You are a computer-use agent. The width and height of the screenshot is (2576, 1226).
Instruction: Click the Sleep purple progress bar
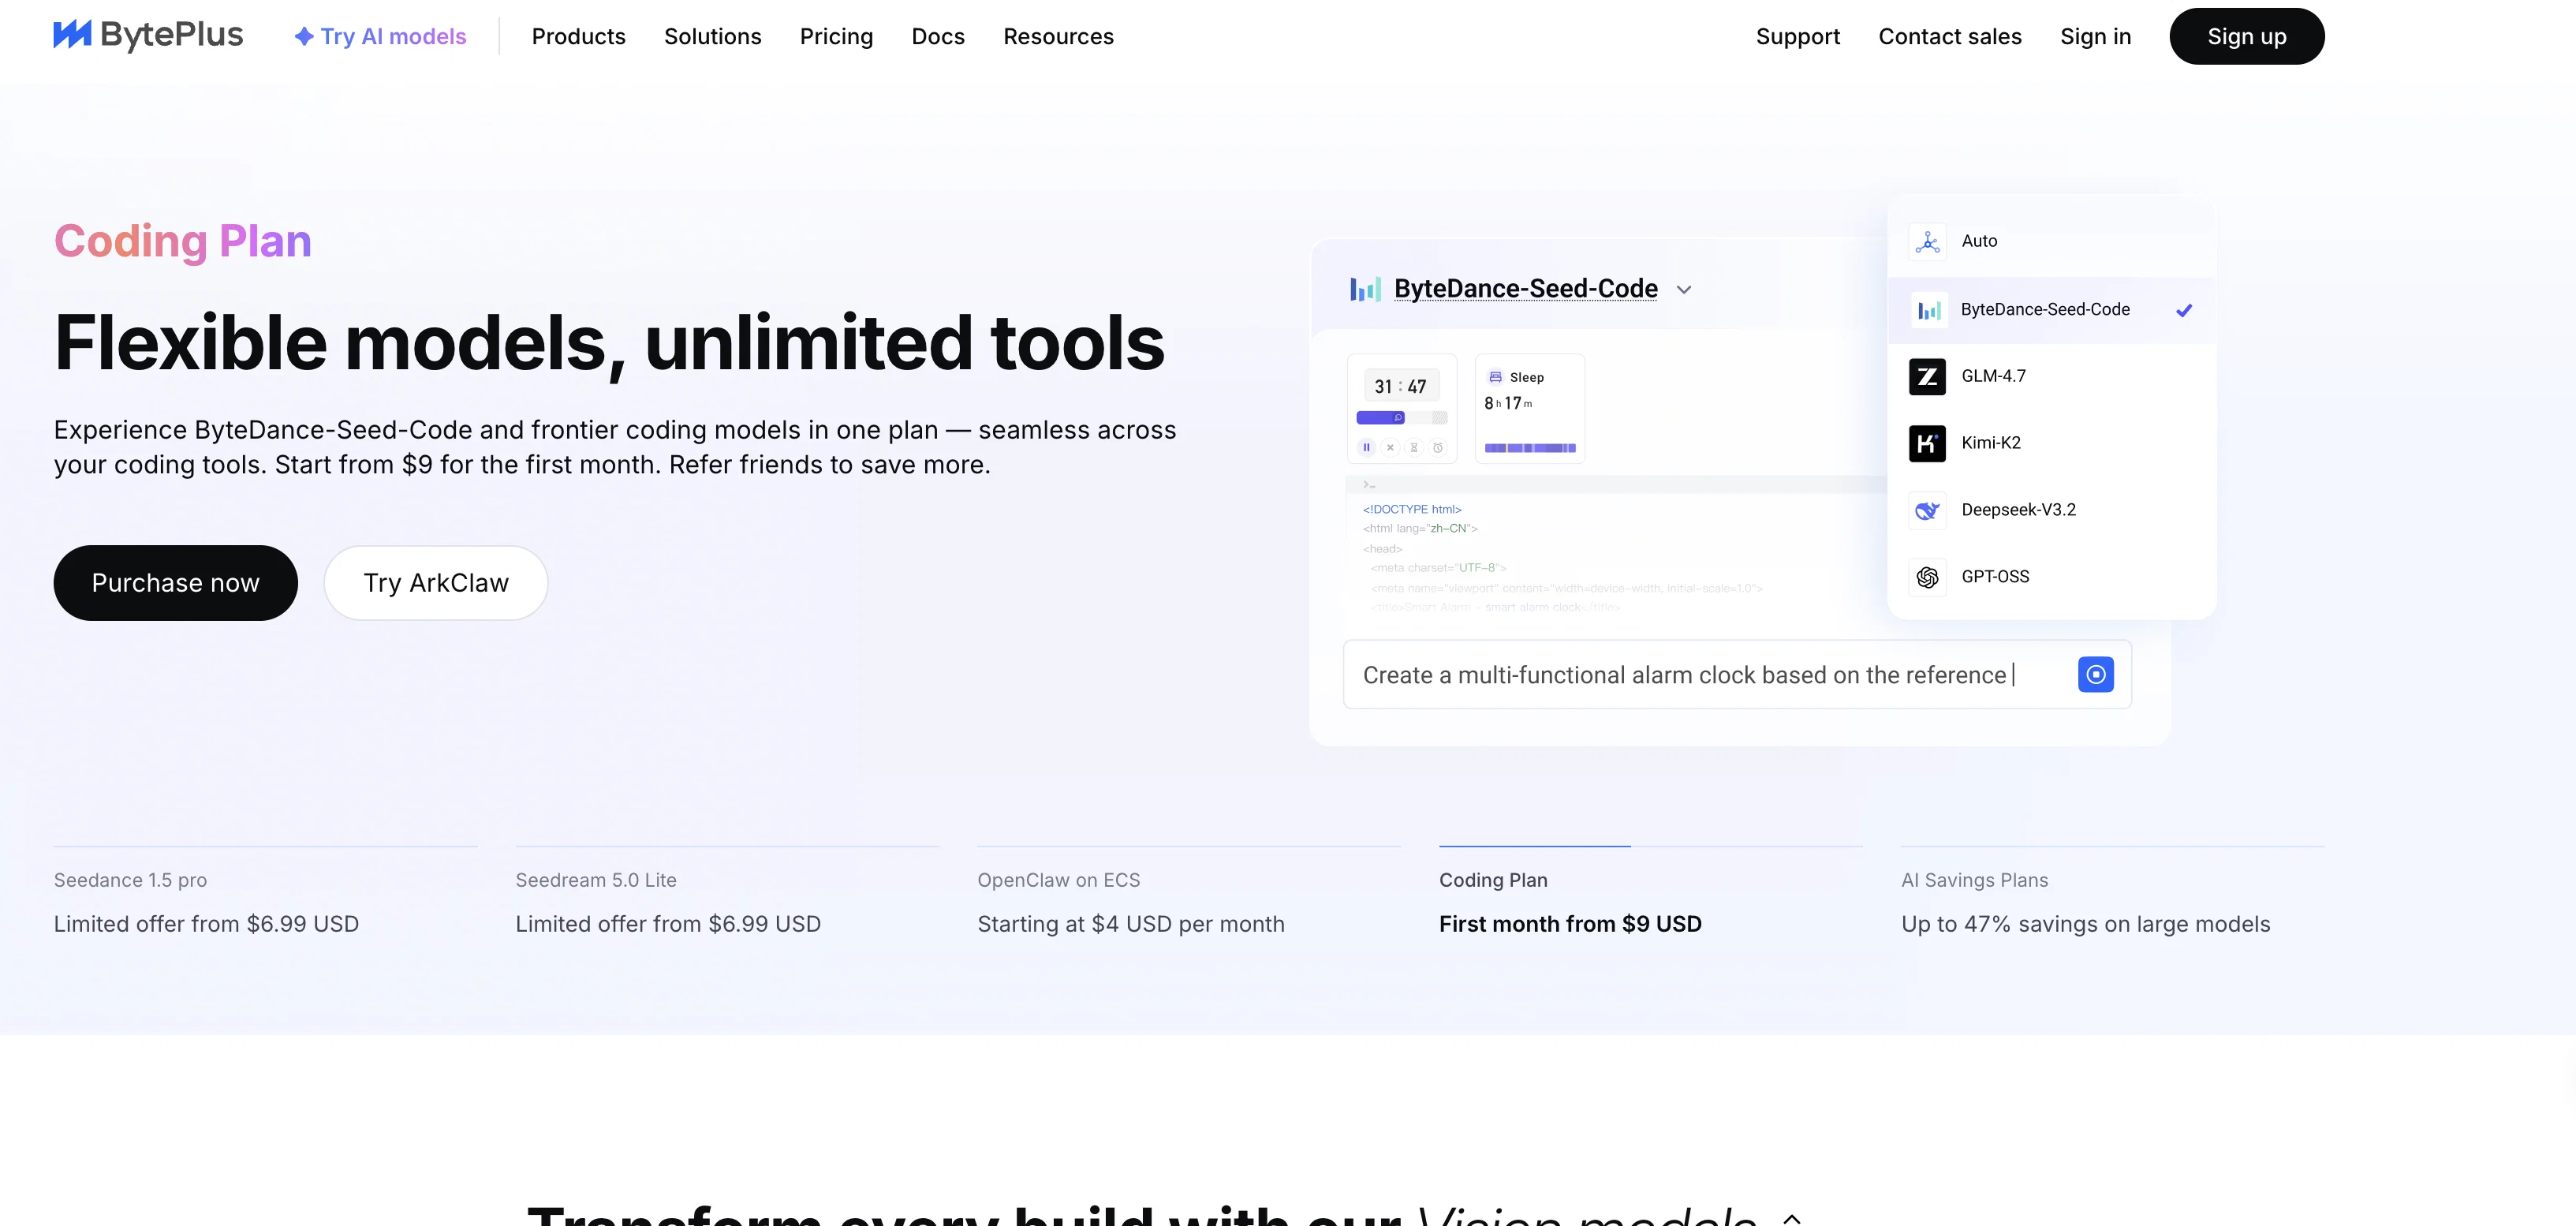tap(1529, 448)
